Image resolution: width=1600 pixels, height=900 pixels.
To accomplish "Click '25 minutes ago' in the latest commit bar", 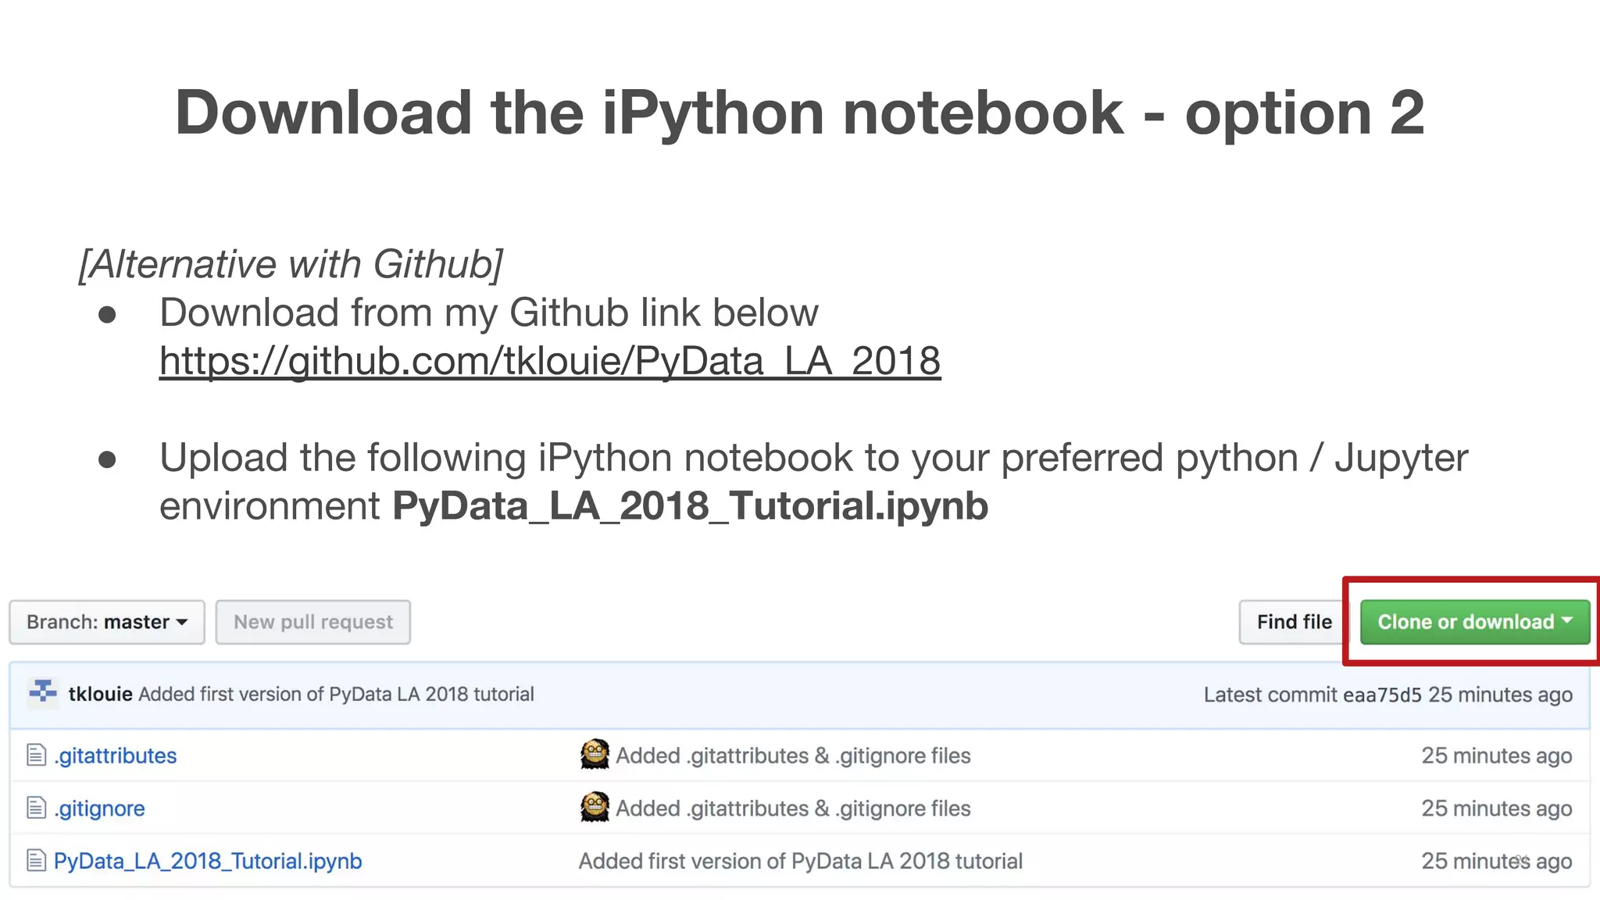I will pyautogui.click(x=1500, y=695).
